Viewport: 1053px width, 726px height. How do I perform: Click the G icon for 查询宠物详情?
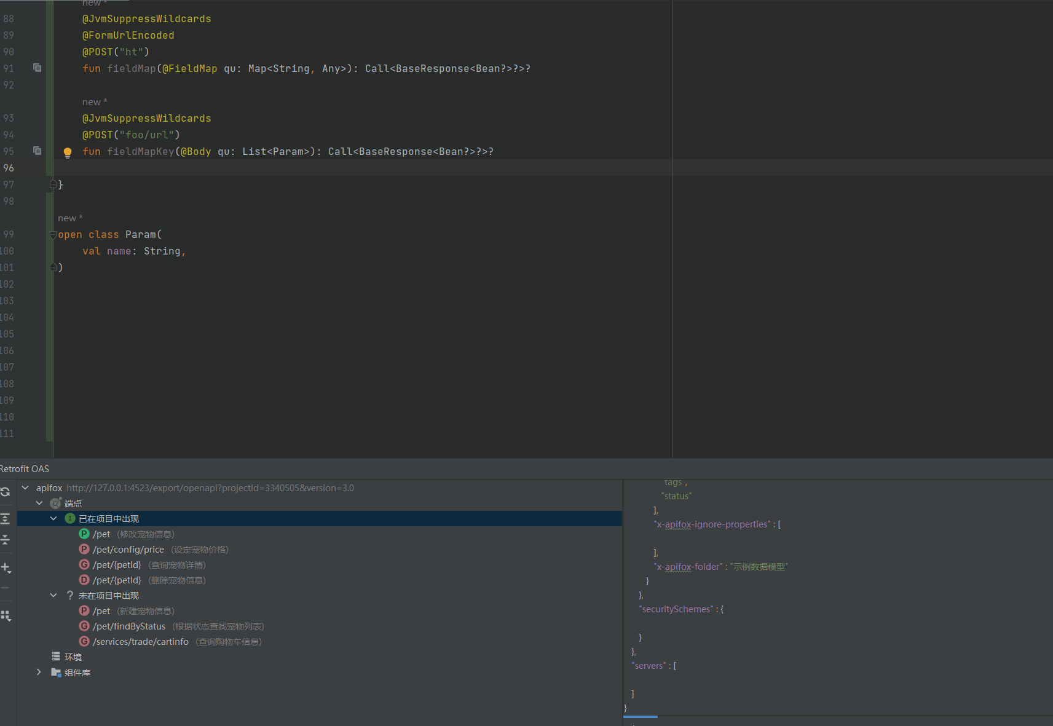click(x=84, y=564)
